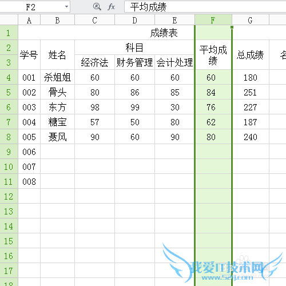Select the 财务管理 score 86
The height and width of the screenshot is (286, 286).
(135, 92)
